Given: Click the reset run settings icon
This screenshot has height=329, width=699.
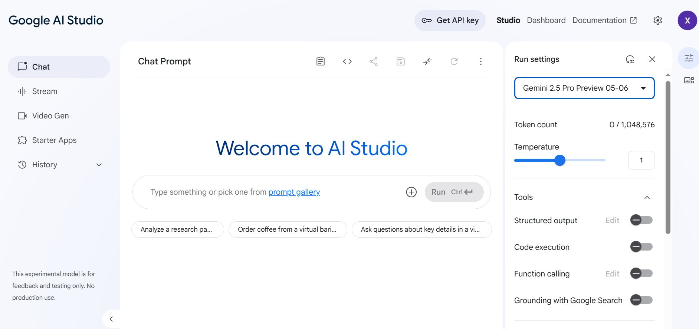Looking at the screenshot, I should [630, 59].
